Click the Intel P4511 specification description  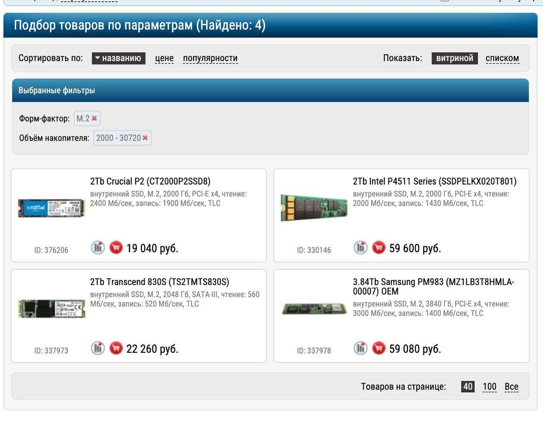[x=431, y=199]
